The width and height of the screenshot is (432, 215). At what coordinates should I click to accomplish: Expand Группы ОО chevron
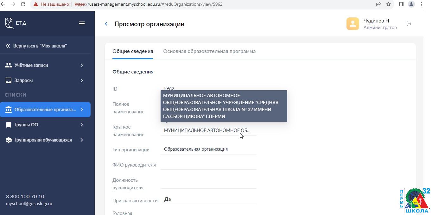(82, 125)
